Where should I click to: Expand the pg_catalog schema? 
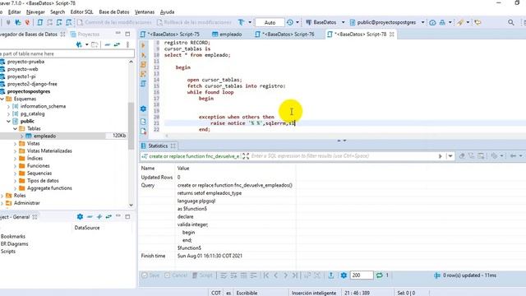[9, 113]
